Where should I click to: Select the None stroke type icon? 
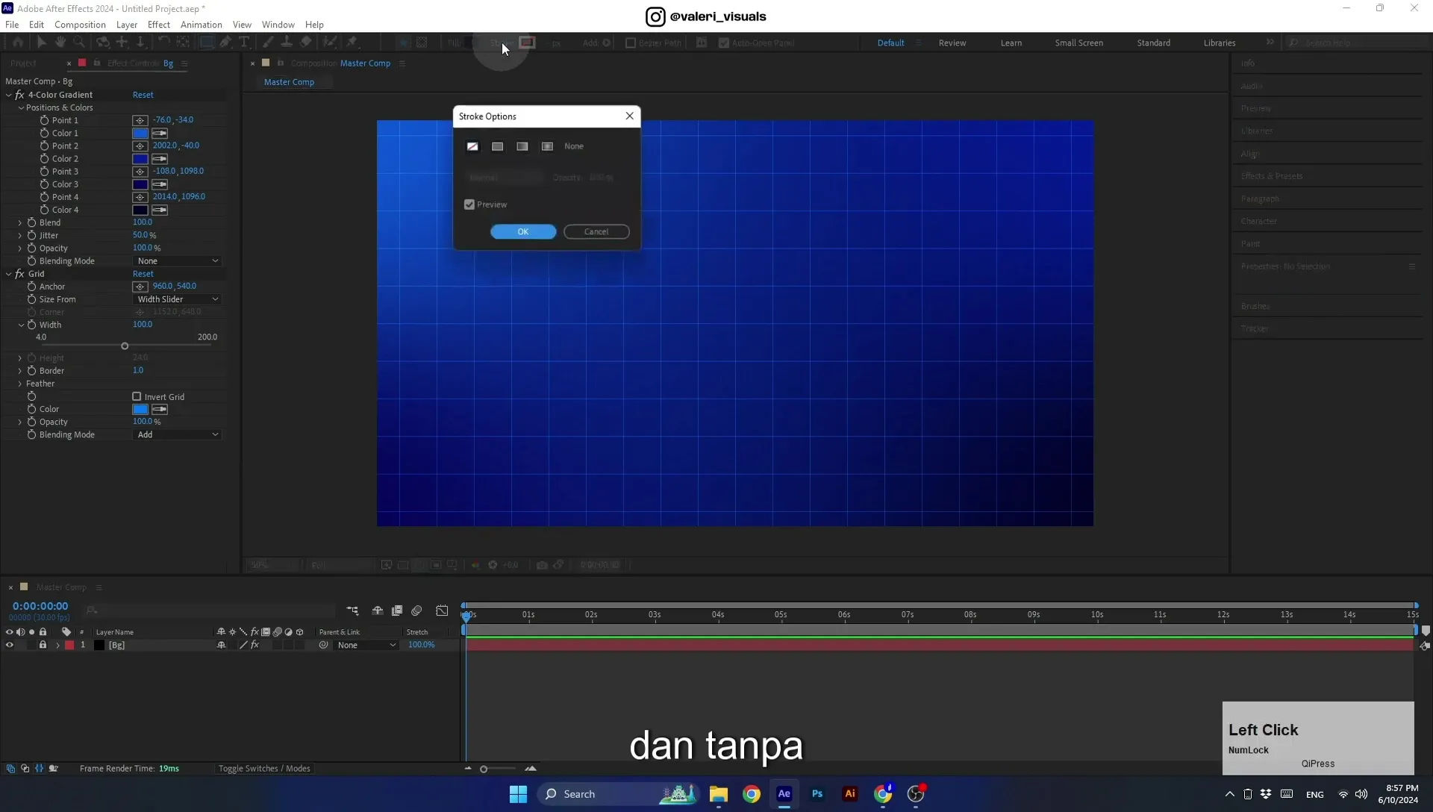472,146
